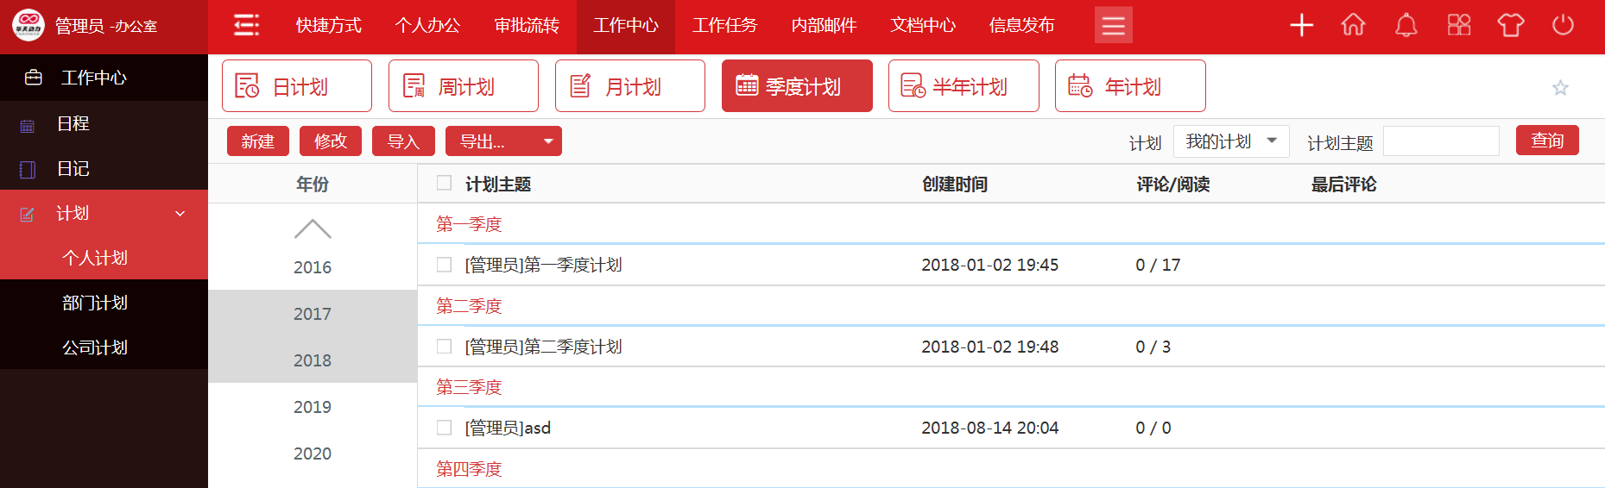Image resolution: width=1605 pixels, height=488 pixels.
Task: Click the briefcase icon beside 工作中心
Action: pos(34,78)
